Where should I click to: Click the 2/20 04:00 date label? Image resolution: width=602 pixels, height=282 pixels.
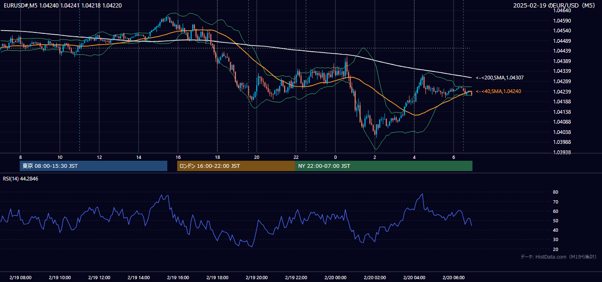click(414, 277)
